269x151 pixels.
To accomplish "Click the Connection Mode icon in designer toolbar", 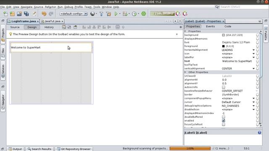I will [x=69, y=27].
